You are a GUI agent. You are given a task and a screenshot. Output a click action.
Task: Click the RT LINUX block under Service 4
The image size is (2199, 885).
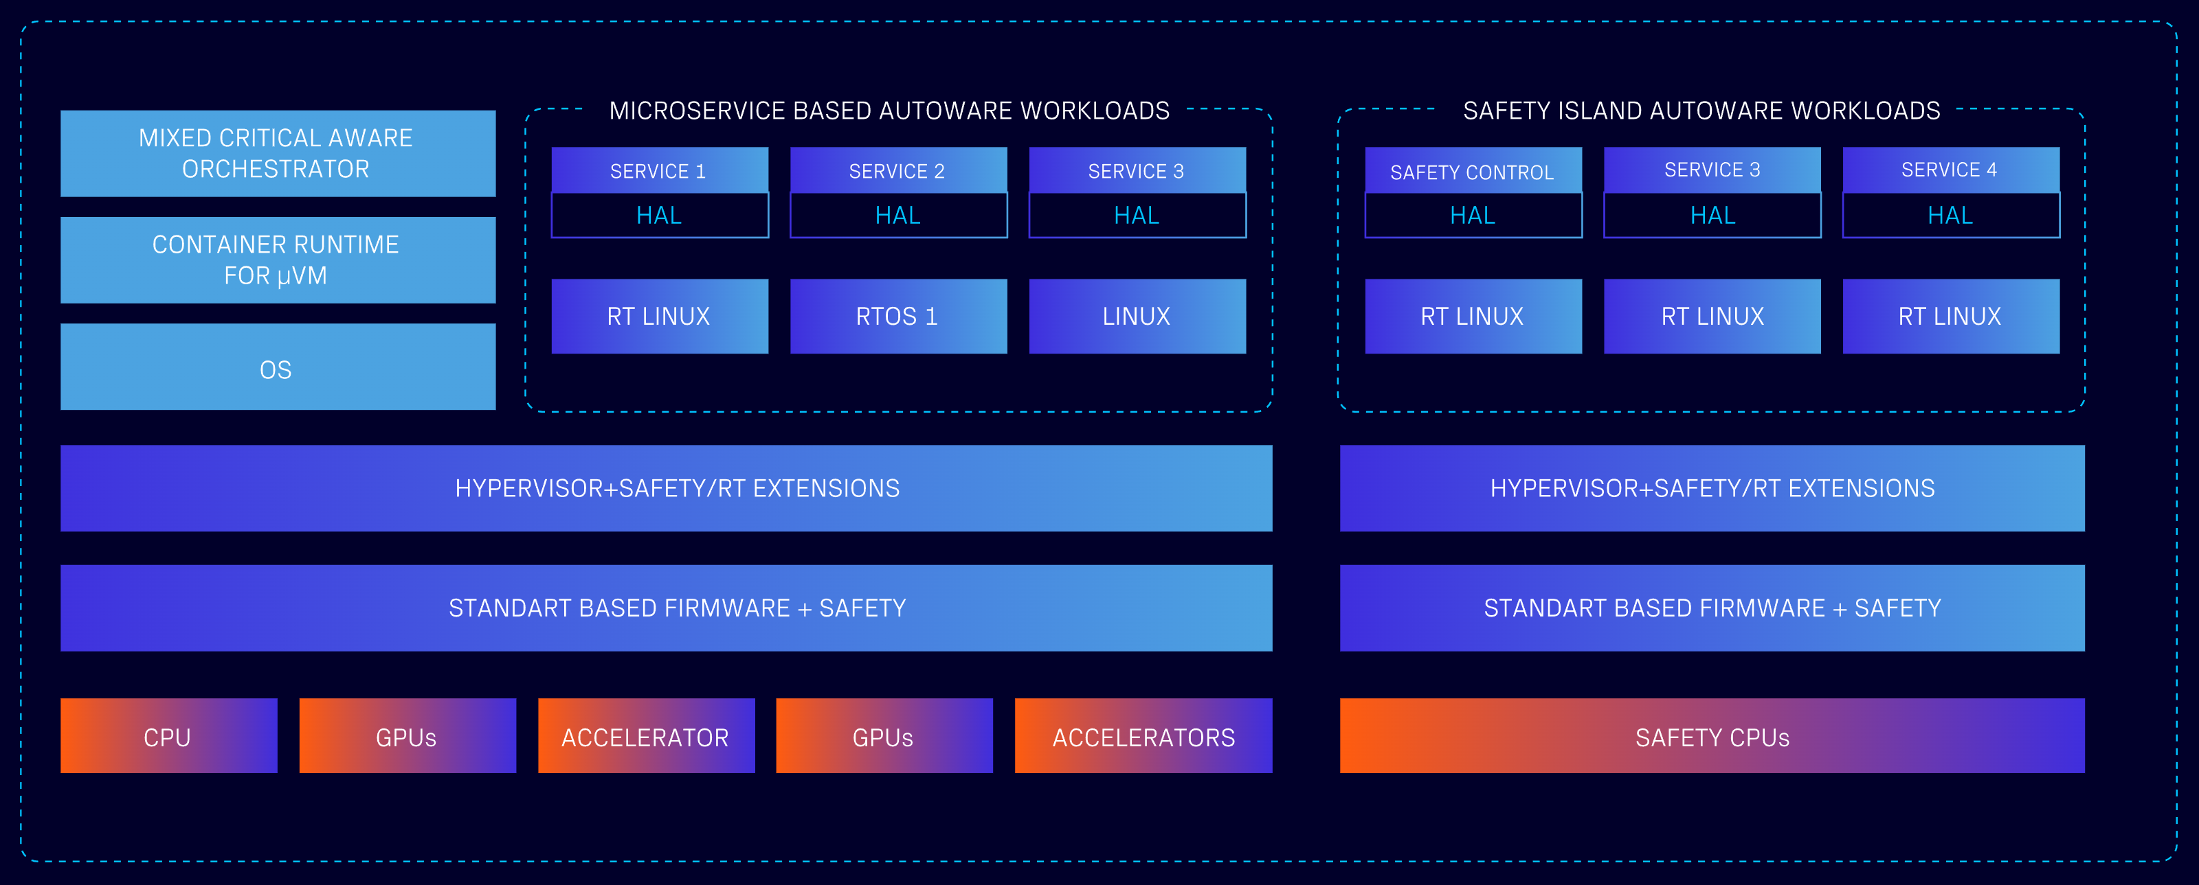click(1951, 317)
